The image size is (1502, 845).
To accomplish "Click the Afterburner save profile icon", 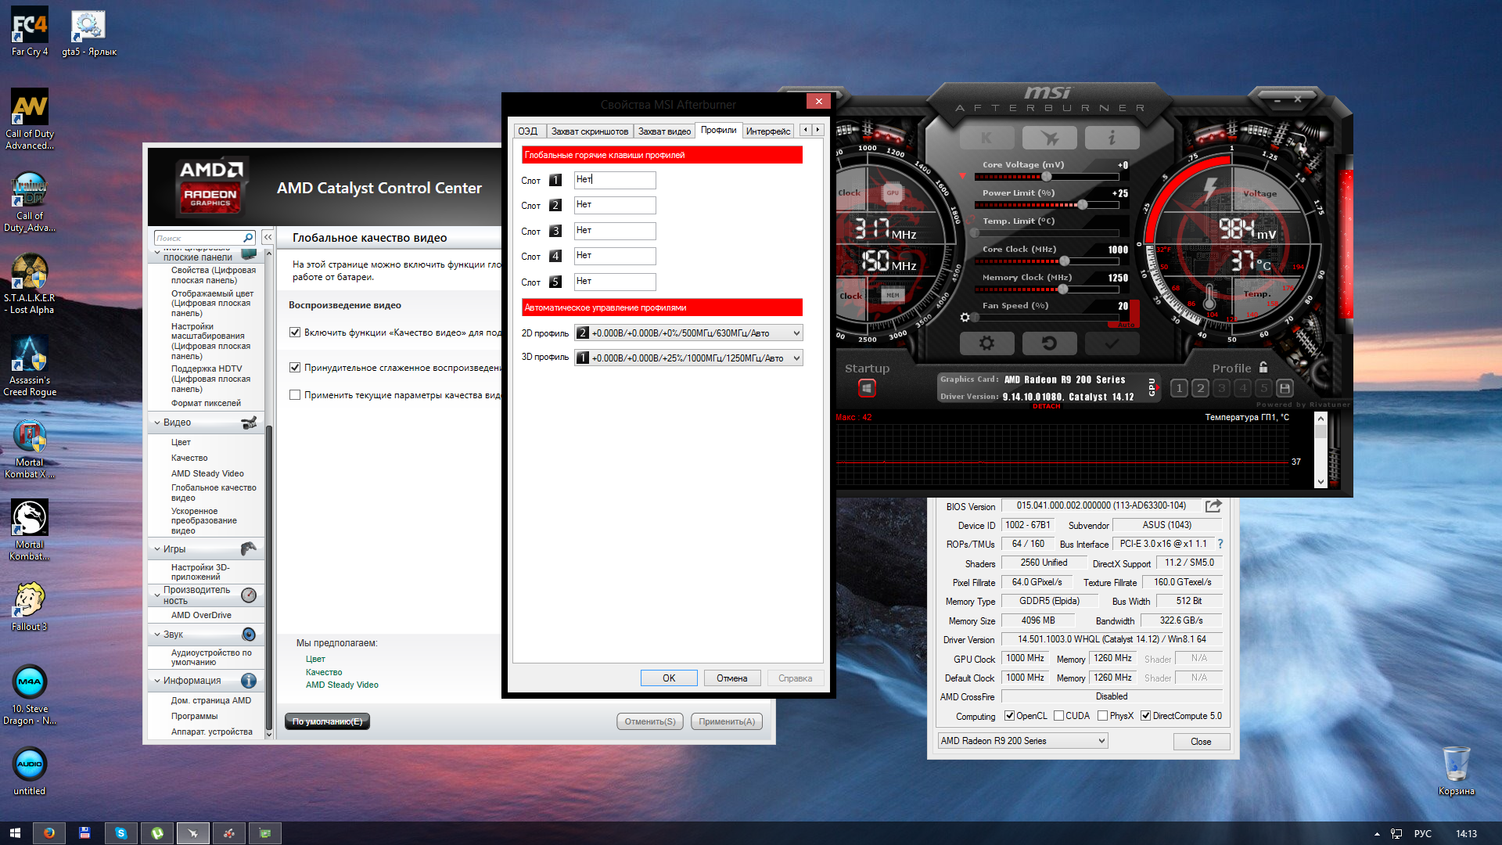I will pyautogui.click(x=1285, y=388).
